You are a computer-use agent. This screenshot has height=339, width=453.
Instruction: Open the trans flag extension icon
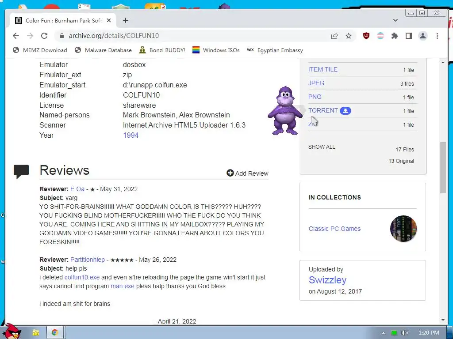380,36
